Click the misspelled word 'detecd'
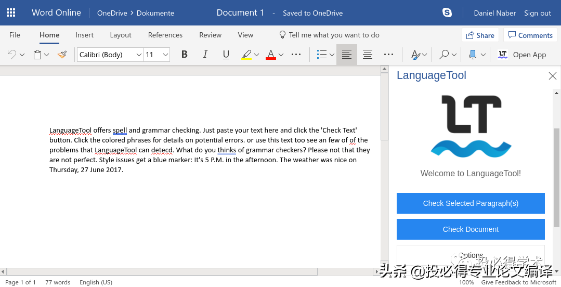 click(x=162, y=150)
